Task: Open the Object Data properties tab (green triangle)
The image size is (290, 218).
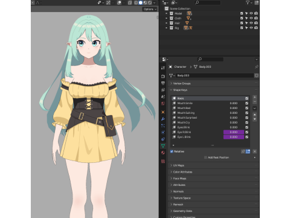Action: click(x=163, y=146)
